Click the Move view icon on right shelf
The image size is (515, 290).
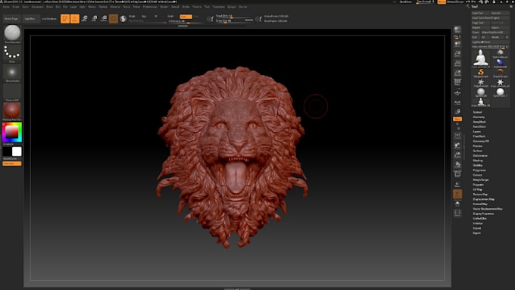[457, 145]
